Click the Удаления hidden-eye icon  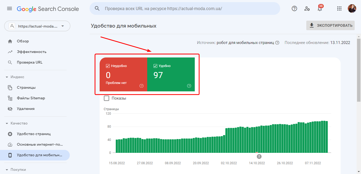(x=10, y=109)
